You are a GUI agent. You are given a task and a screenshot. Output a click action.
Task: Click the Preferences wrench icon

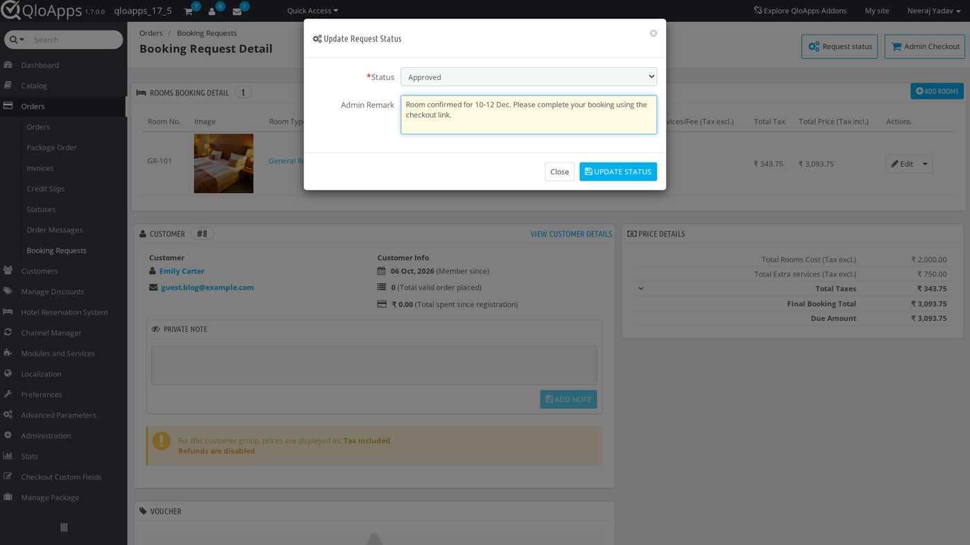[8, 394]
